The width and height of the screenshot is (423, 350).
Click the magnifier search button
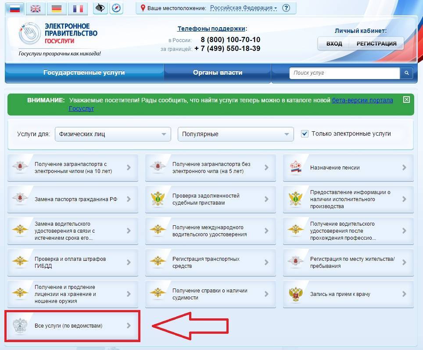(406, 73)
